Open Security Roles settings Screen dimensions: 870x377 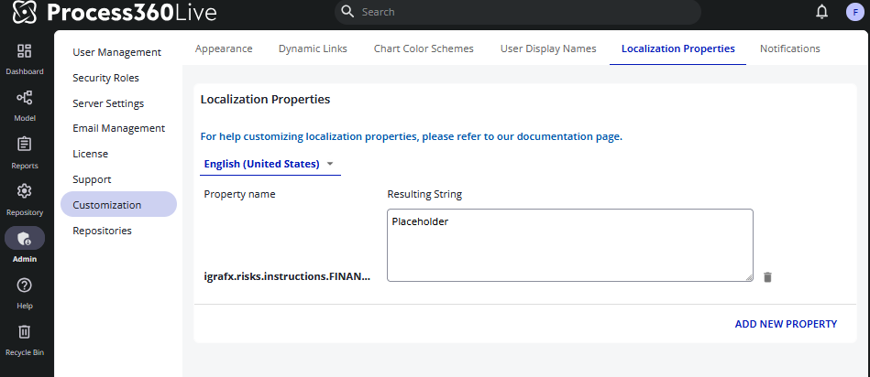point(105,78)
